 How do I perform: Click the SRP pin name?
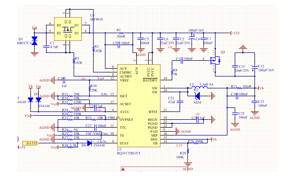point(154,135)
